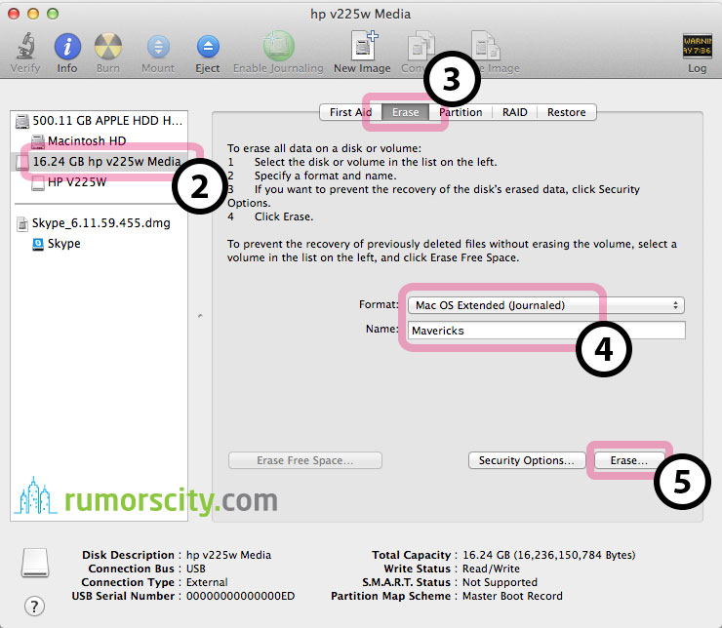
Task: Click the Enable Journaling icon
Action: [x=279, y=46]
